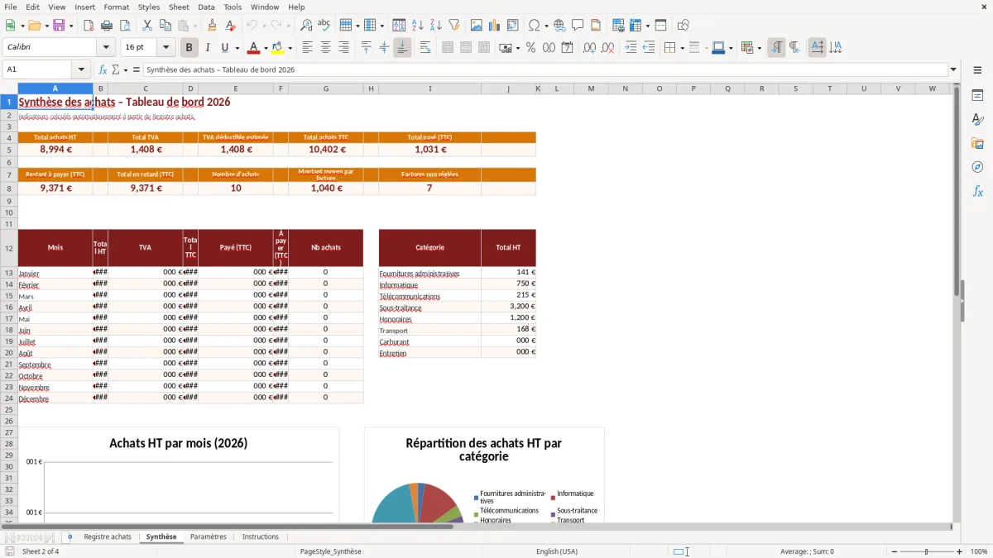
Task: Click Delete Decimal Place icon
Action: (607, 48)
